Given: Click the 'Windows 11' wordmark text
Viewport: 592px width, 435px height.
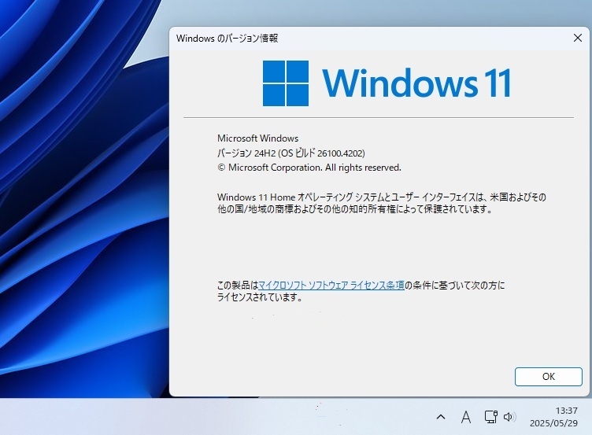Looking at the screenshot, I should pyautogui.click(x=416, y=83).
